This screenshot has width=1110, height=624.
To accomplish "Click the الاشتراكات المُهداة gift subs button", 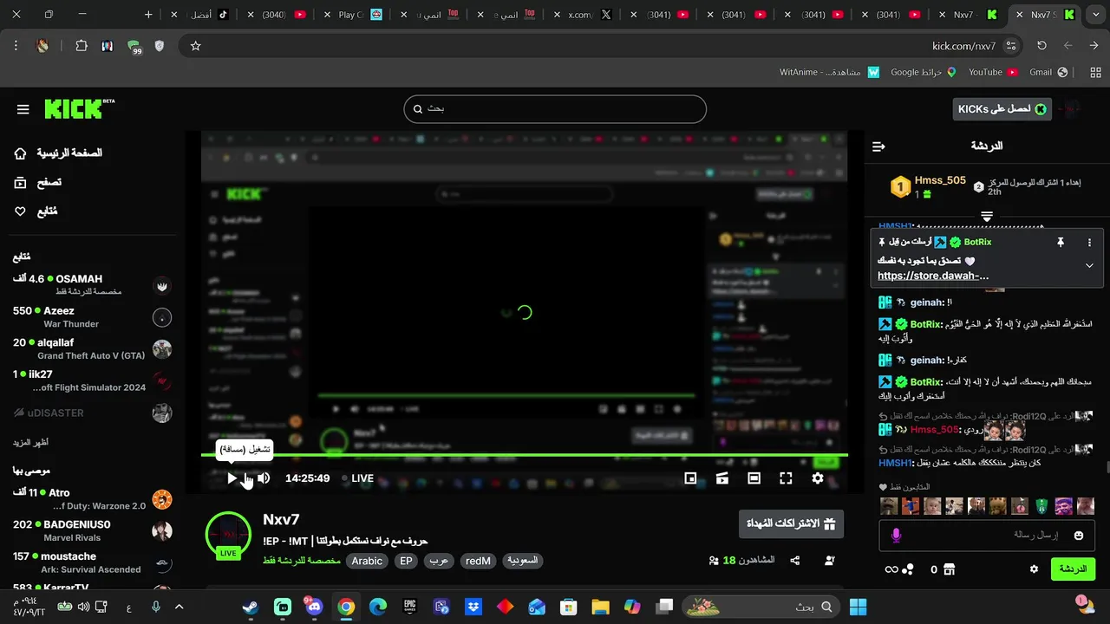I will pyautogui.click(x=791, y=523).
